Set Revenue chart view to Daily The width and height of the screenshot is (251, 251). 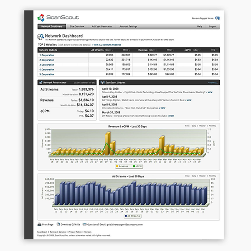(x=194, y=126)
